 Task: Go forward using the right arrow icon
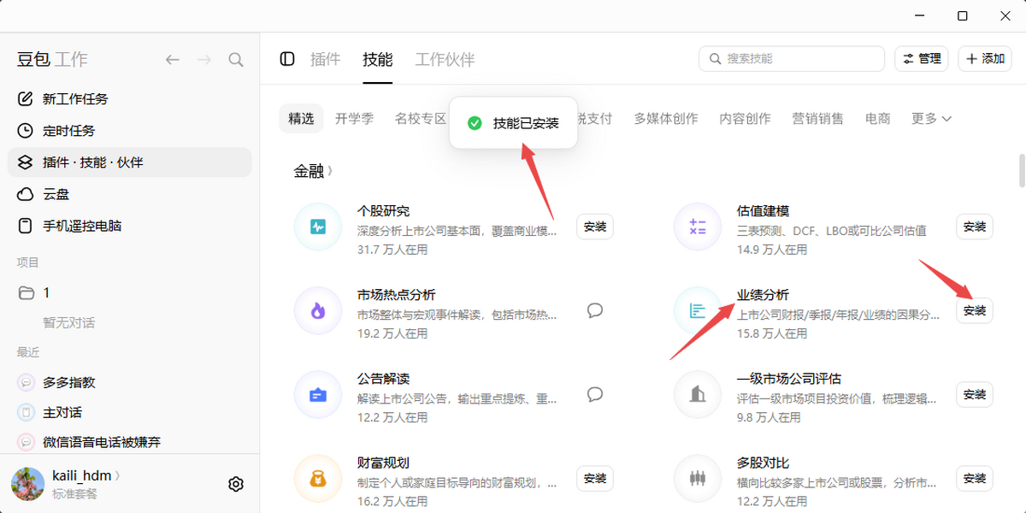[204, 59]
